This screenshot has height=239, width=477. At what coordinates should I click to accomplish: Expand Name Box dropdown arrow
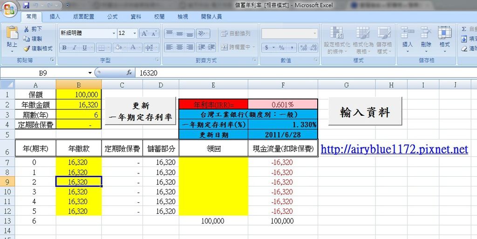pos(90,73)
